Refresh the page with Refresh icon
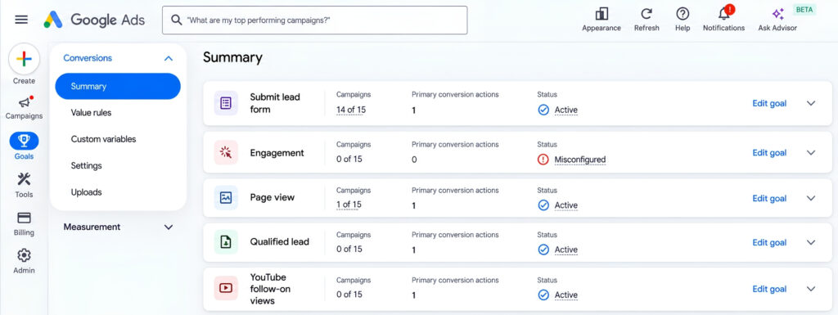This screenshot has width=838, height=315. tap(647, 14)
